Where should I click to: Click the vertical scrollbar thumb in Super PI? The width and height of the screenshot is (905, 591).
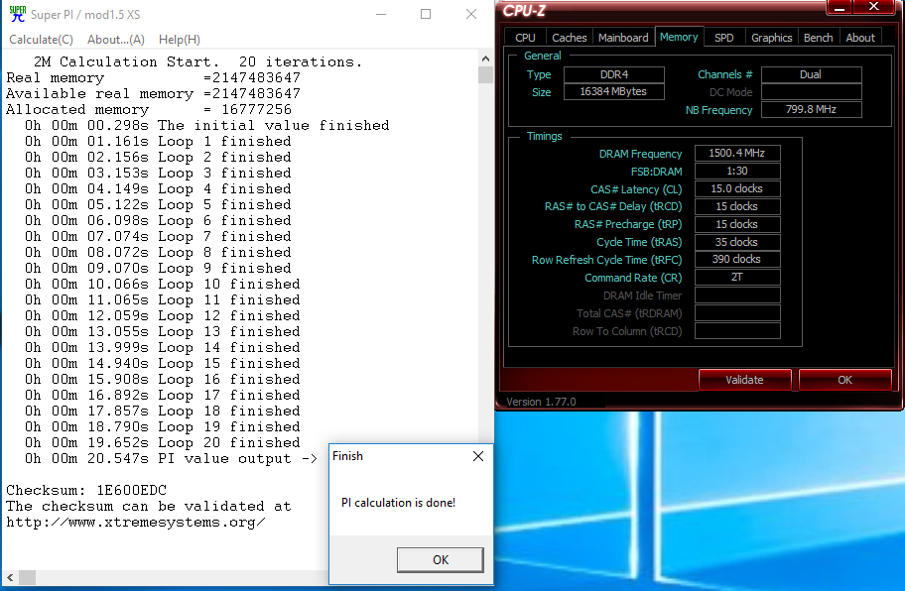(x=485, y=75)
